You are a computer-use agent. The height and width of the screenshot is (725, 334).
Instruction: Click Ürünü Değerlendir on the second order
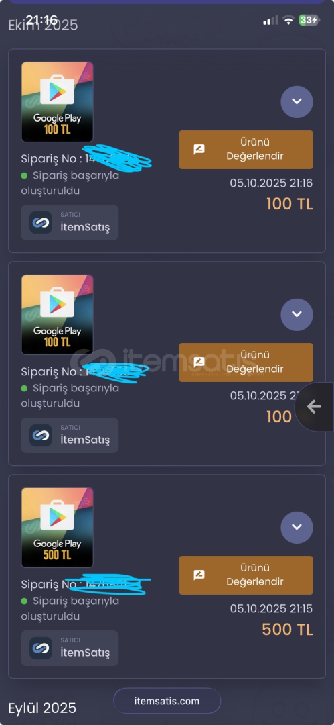click(x=246, y=362)
